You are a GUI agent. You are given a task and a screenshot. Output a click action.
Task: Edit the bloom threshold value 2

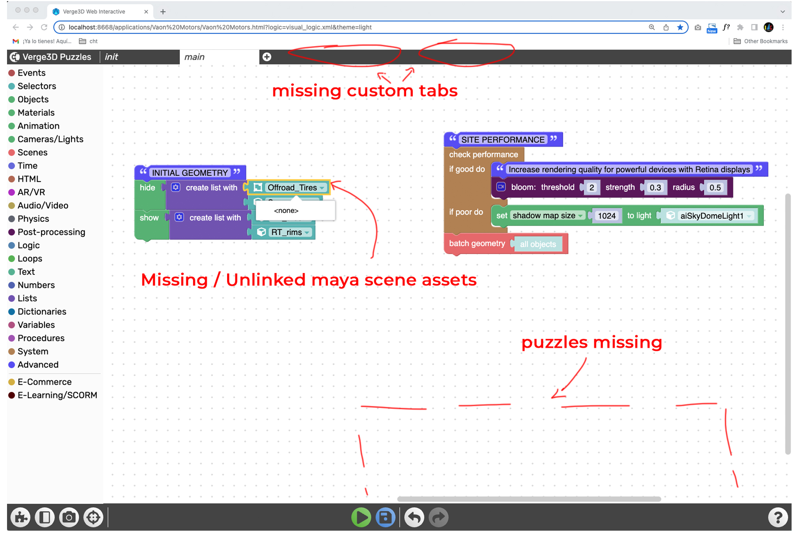[x=591, y=187]
